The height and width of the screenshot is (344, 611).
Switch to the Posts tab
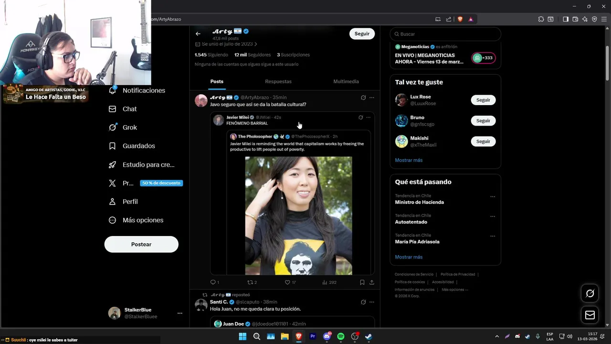(217, 82)
